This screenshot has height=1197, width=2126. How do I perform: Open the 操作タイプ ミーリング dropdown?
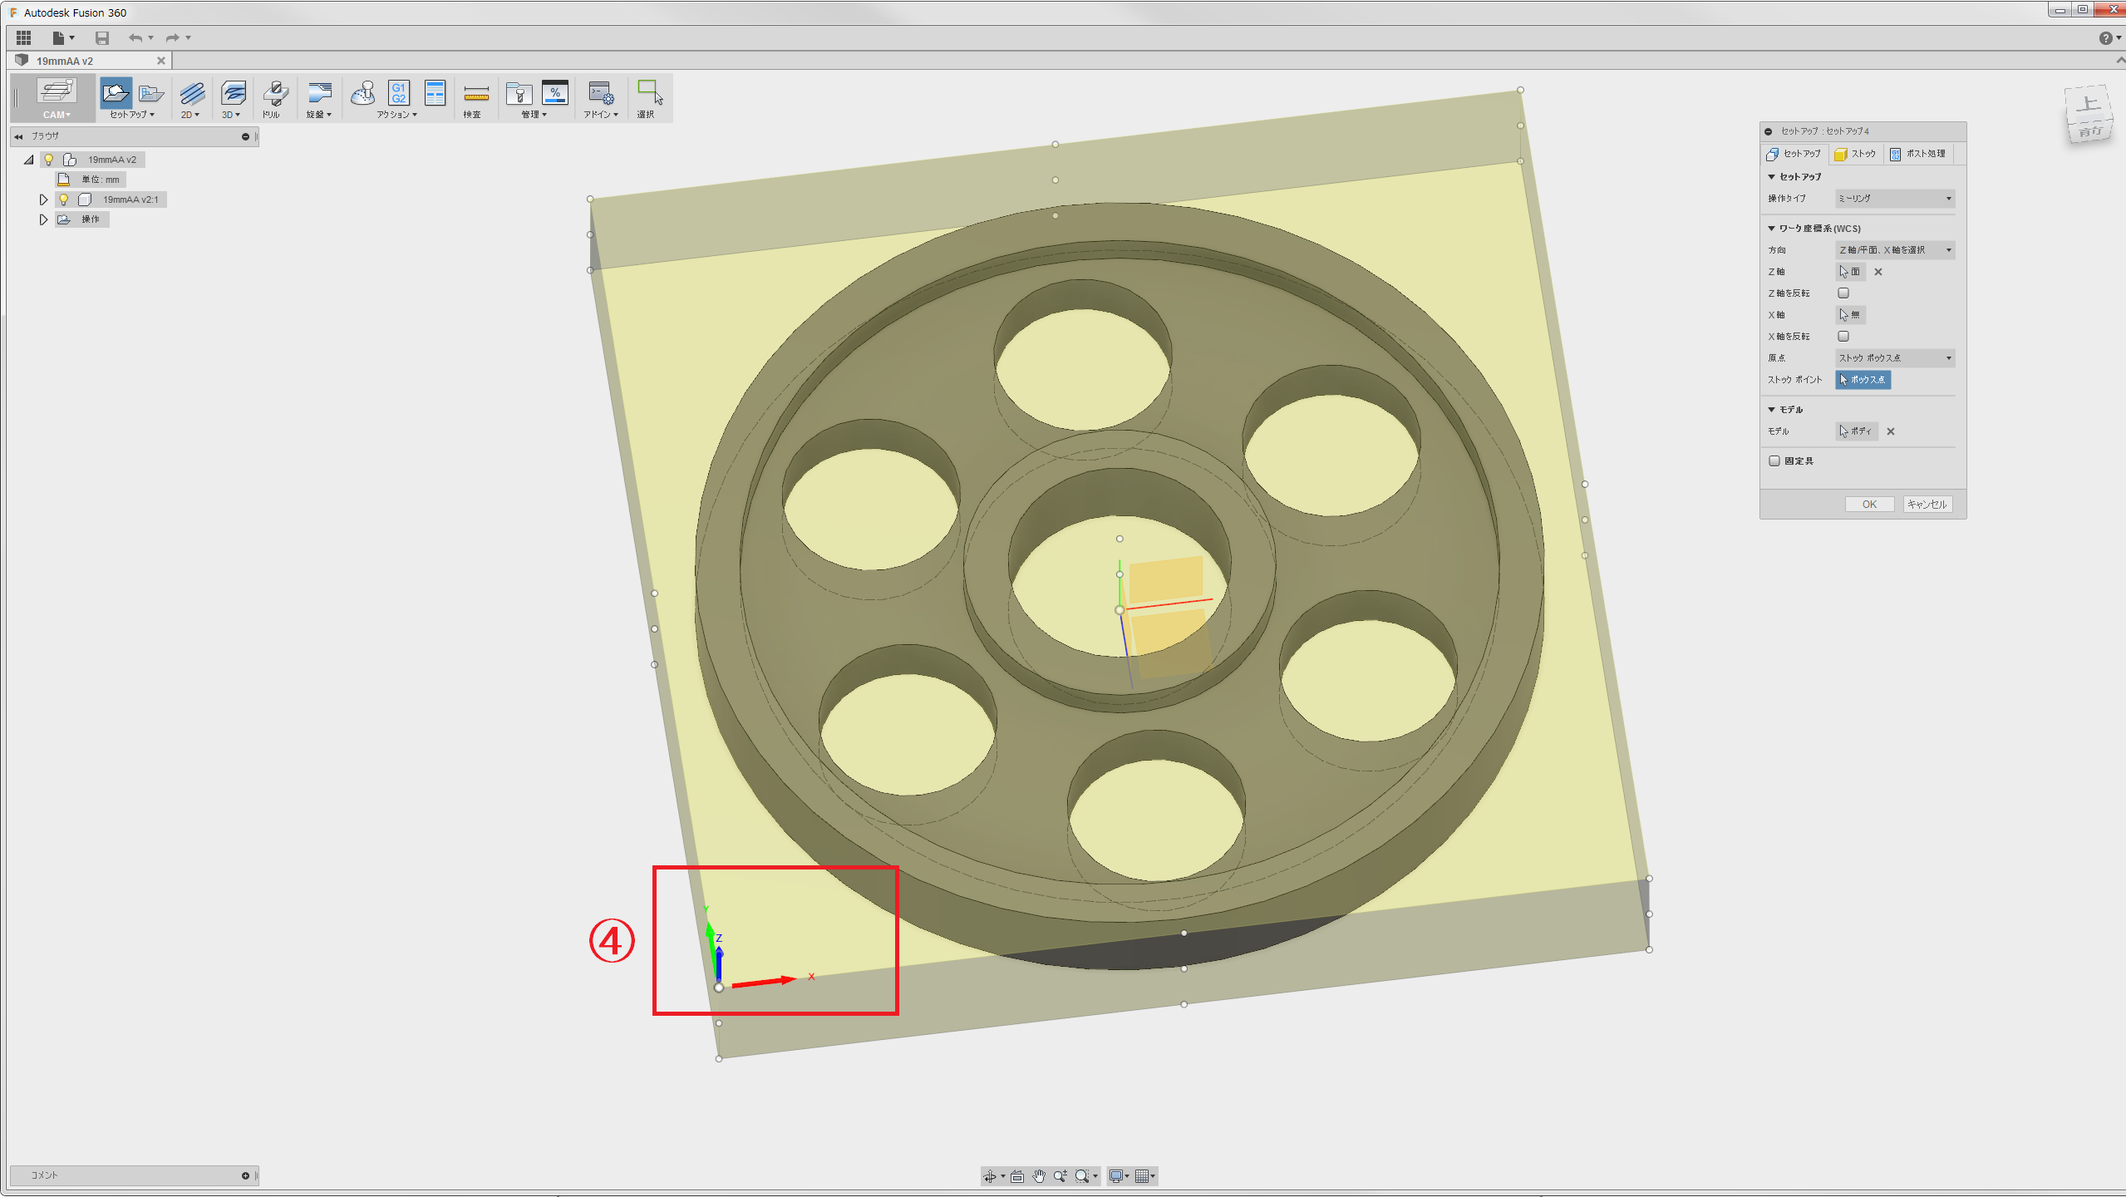(1894, 199)
